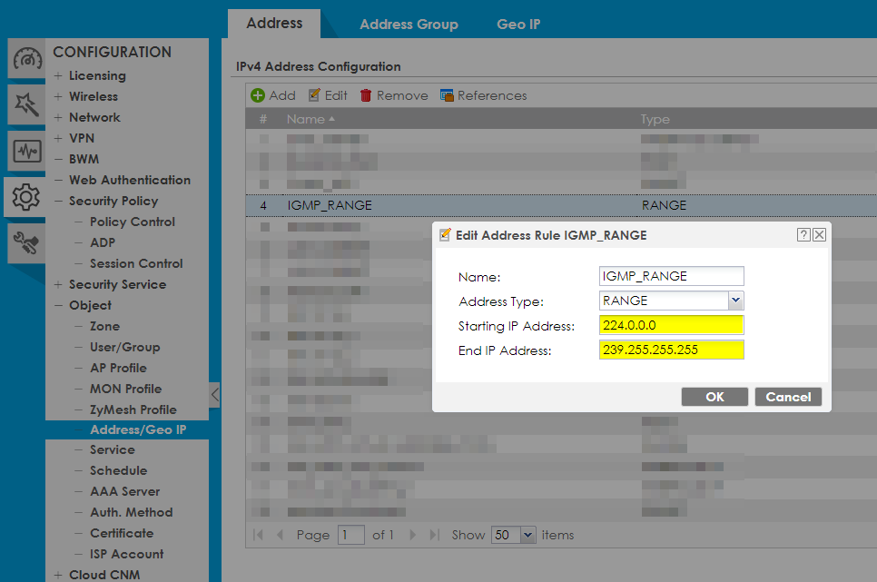
Task: Expand the VPN menu
Action: [58, 138]
